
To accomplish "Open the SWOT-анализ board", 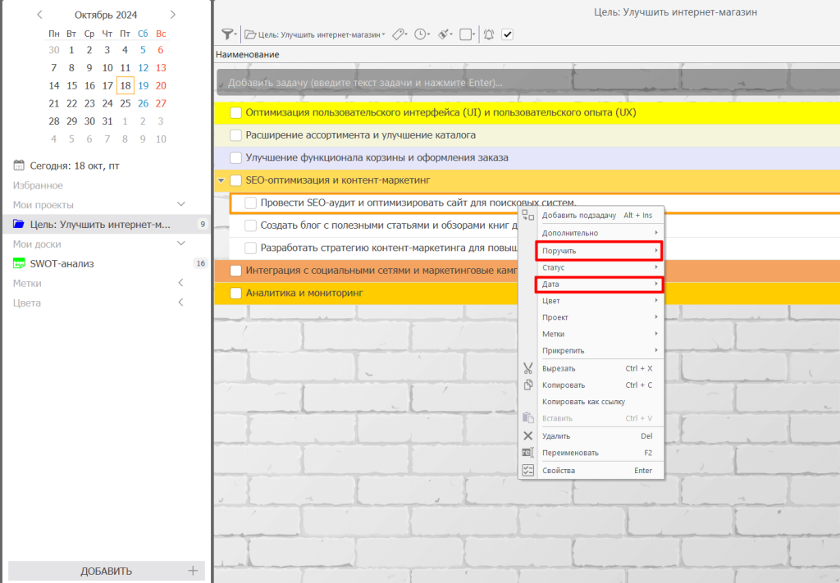I will coord(62,263).
